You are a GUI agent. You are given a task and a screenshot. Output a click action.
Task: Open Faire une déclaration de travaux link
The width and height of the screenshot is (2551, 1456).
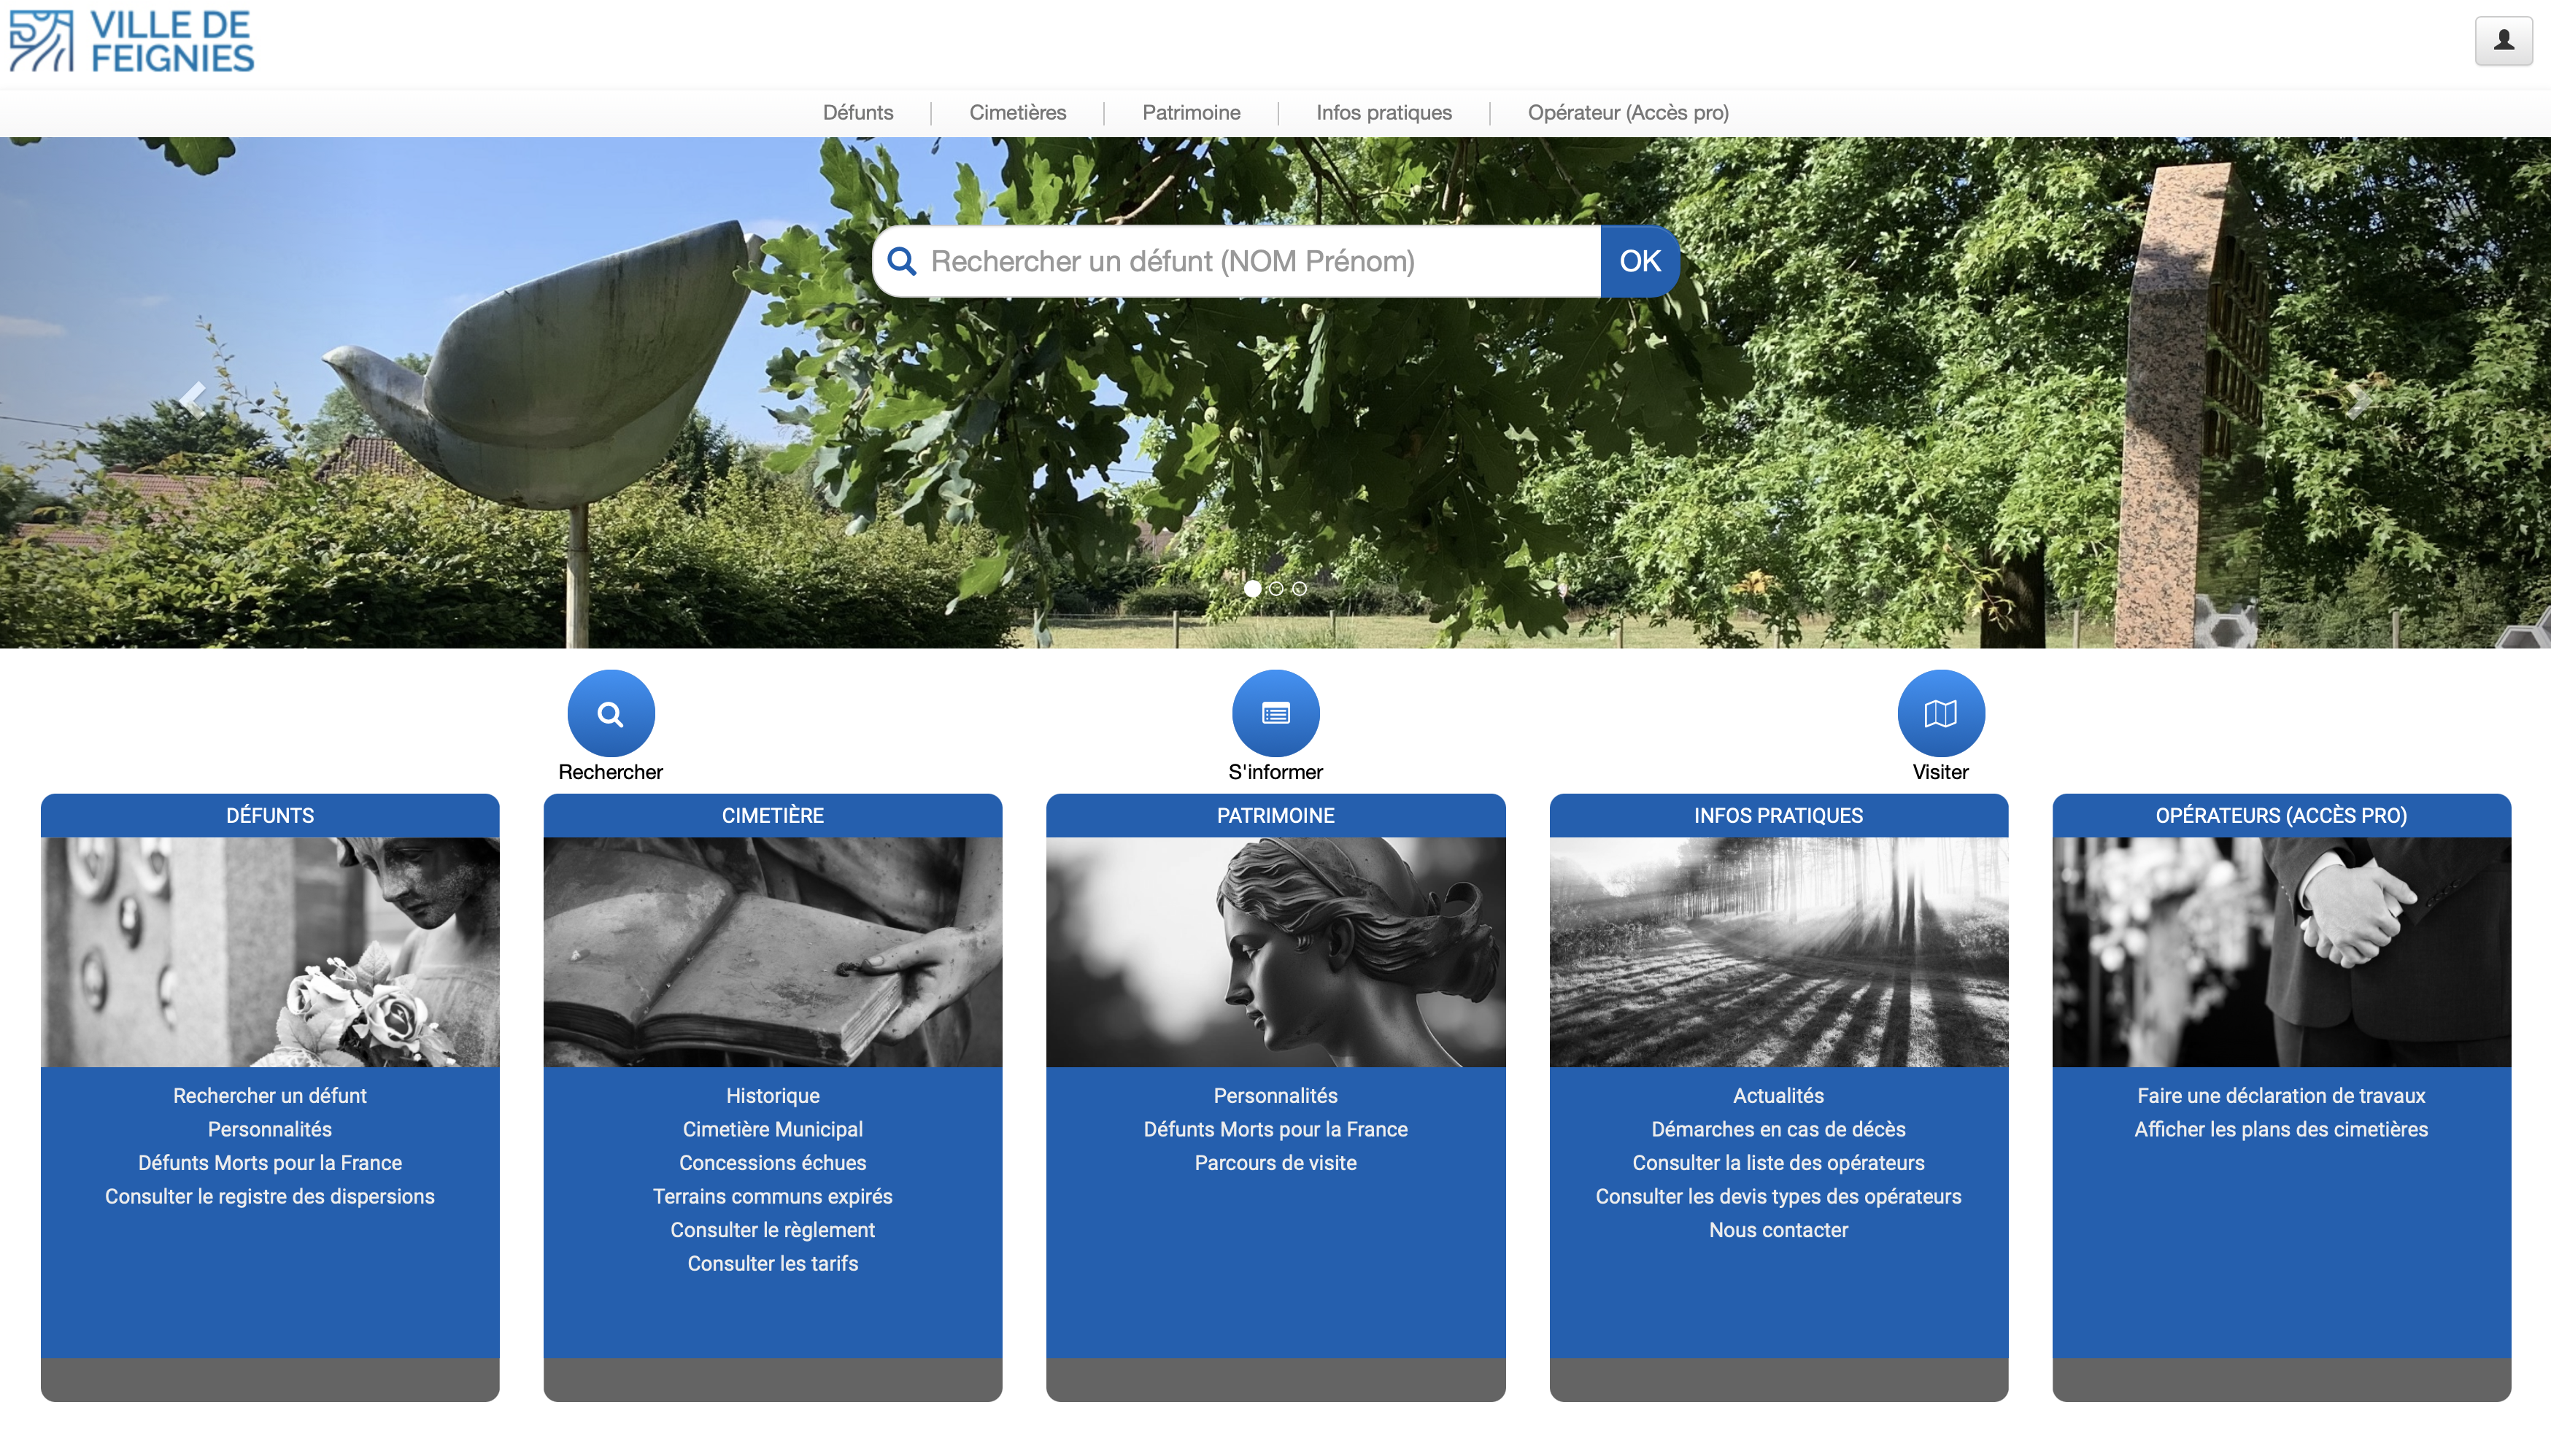point(2281,1096)
